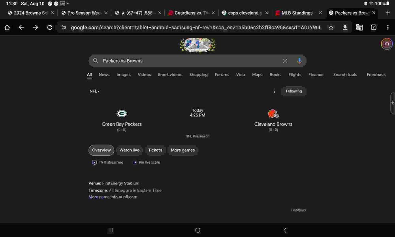The image size is (395, 237).
Task: Close the Pre Season Week tab
Action: 106,13
